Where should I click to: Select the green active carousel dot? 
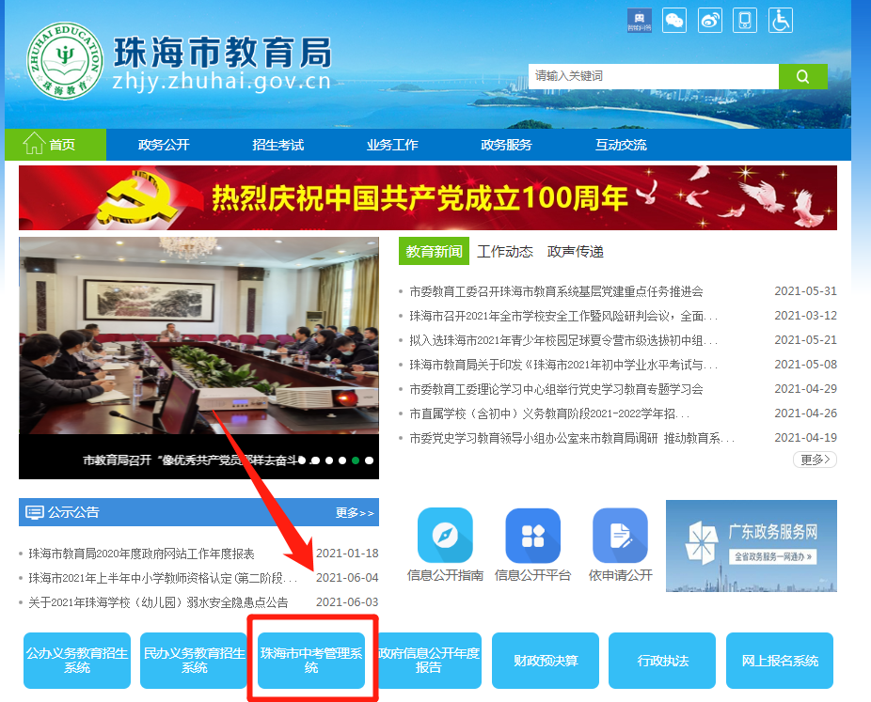click(356, 460)
